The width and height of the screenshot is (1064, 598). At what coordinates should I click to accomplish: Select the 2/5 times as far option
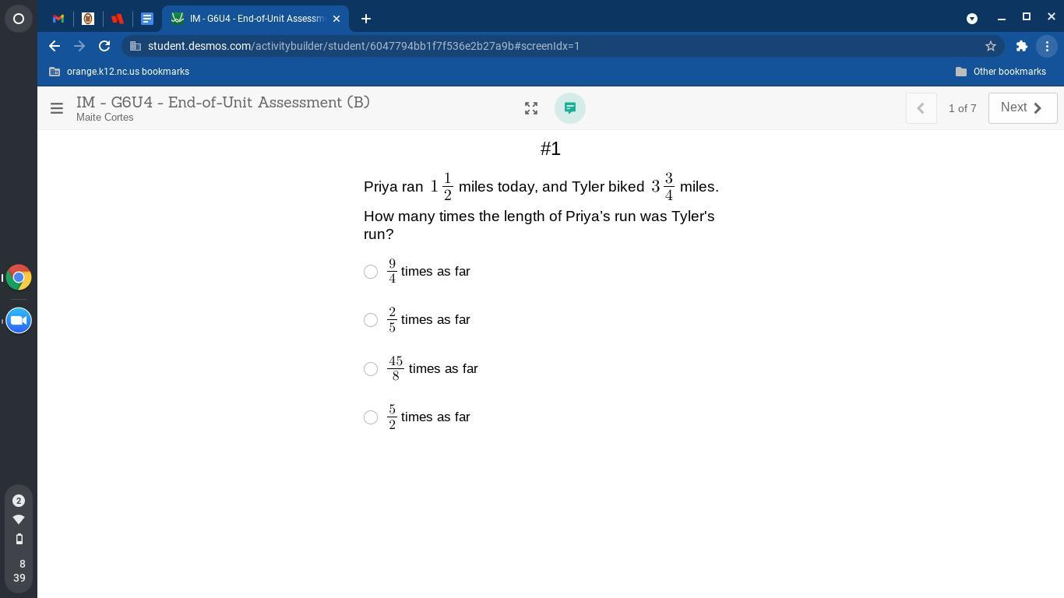[371, 320]
